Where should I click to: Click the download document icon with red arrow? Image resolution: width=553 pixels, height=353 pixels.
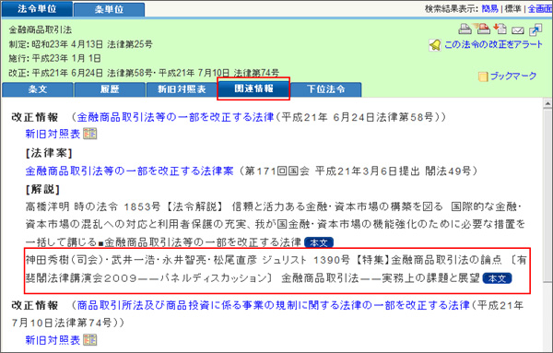[500, 29]
